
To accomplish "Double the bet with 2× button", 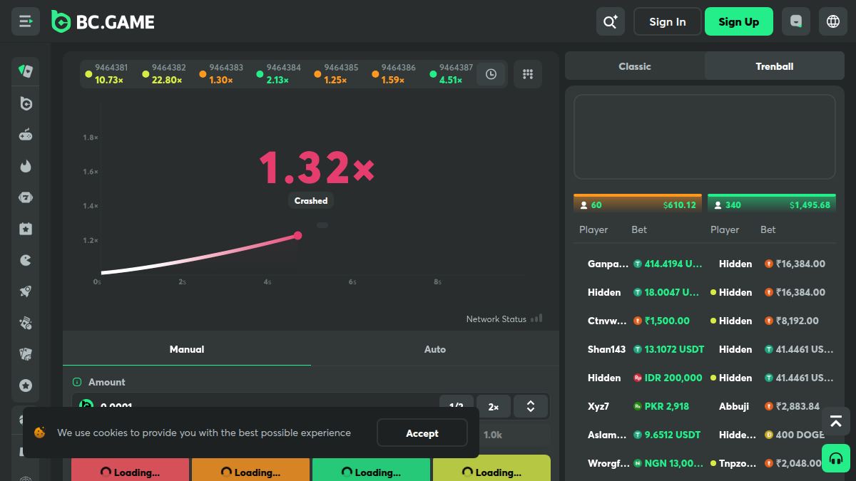I will tap(494, 406).
